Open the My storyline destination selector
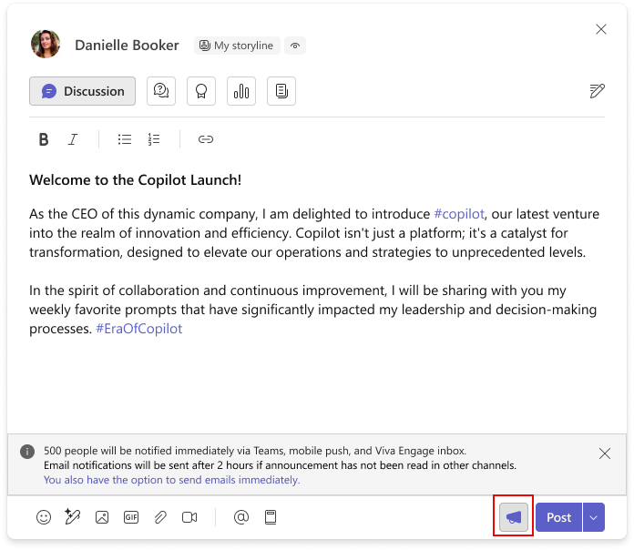The image size is (634, 550). (x=236, y=46)
